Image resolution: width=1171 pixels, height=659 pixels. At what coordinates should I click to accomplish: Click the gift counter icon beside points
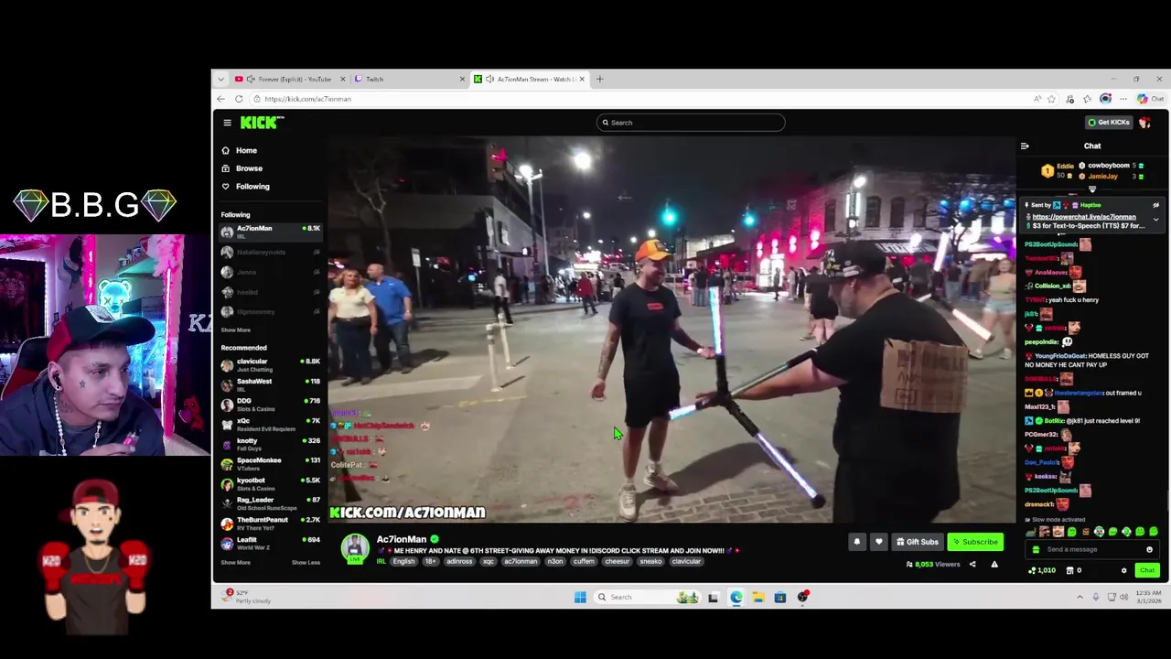click(1069, 570)
